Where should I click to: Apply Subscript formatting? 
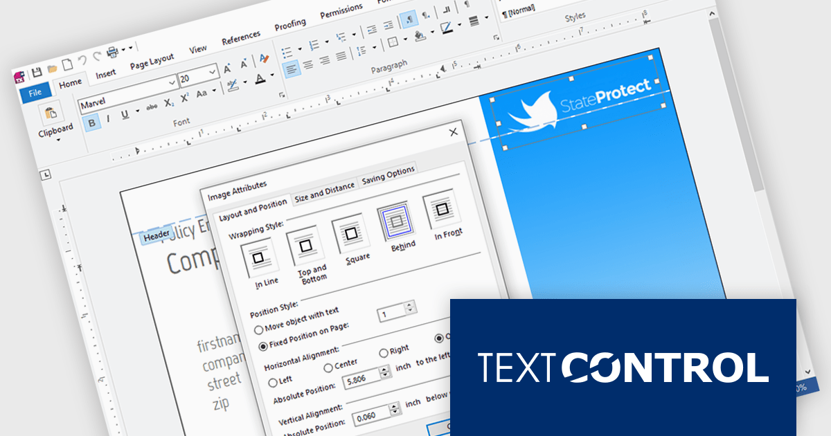[x=168, y=102]
